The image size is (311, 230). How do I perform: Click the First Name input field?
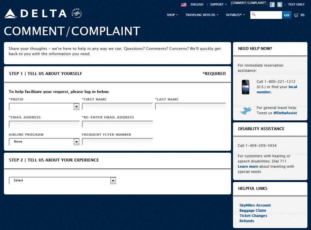(x=117, y=107)
